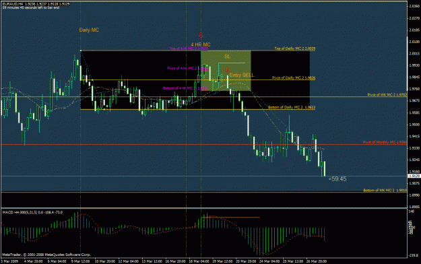Click the 1.9500 price axis label
Image resolution: width=421 pixels, height=264 pixels.
414,125
